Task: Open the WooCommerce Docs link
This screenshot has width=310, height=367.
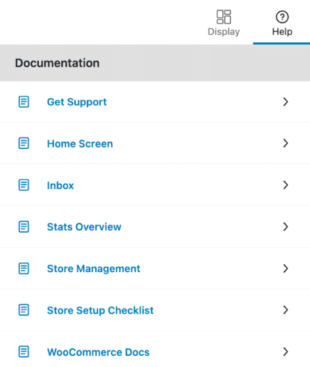Action: [99, 353]
